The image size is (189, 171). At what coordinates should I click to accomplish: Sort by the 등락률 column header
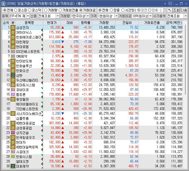(85, 23)
